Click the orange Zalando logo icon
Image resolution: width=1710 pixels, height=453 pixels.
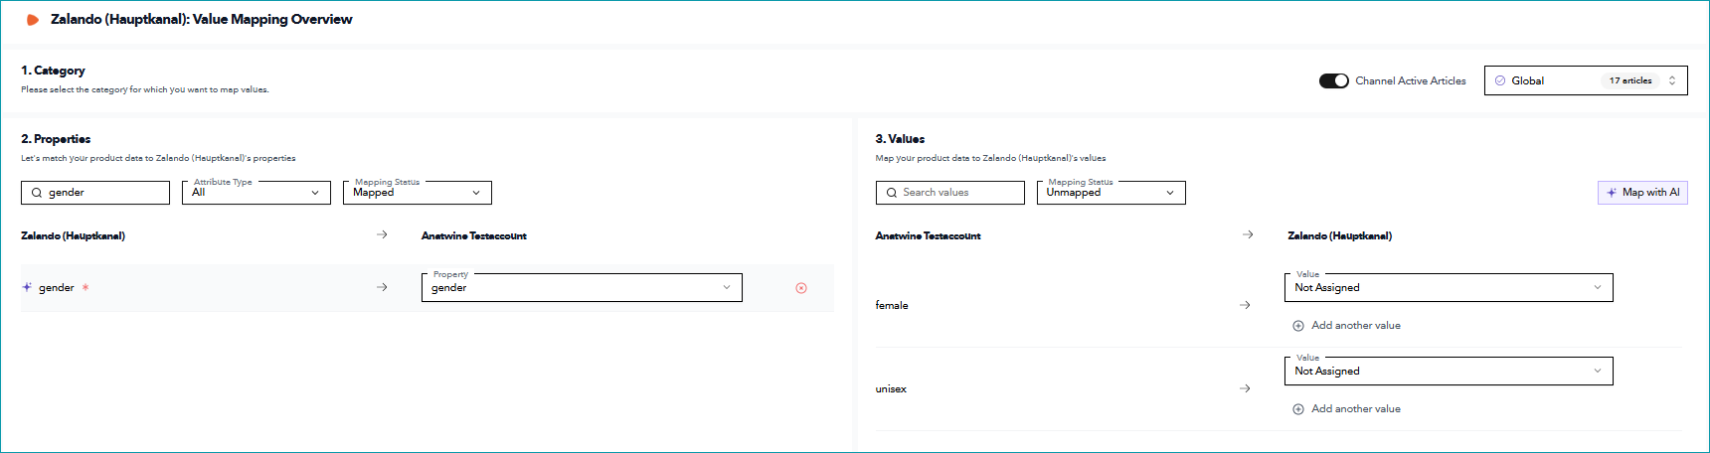[33, 19]
